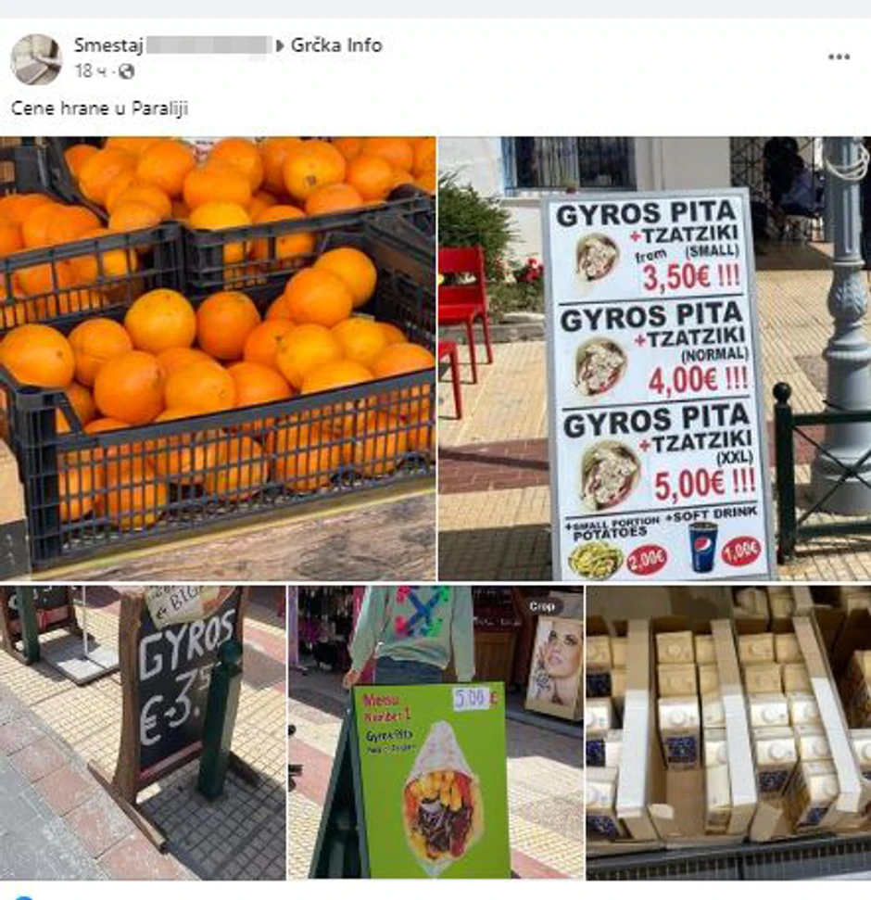Open the chalkboard Gyros €3.5 photo
871x900 pixels.
143,732
